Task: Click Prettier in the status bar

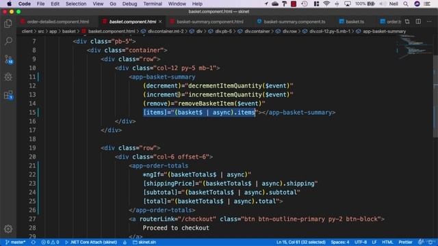Action: click(x=405, y=242)
